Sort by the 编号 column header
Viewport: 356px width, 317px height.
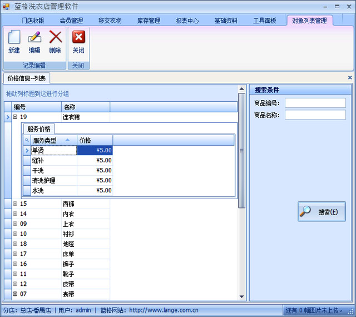(x=37, y=107)
